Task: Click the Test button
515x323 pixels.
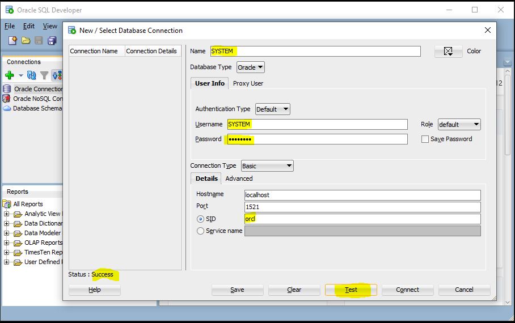Action: (x=351, y=290)
